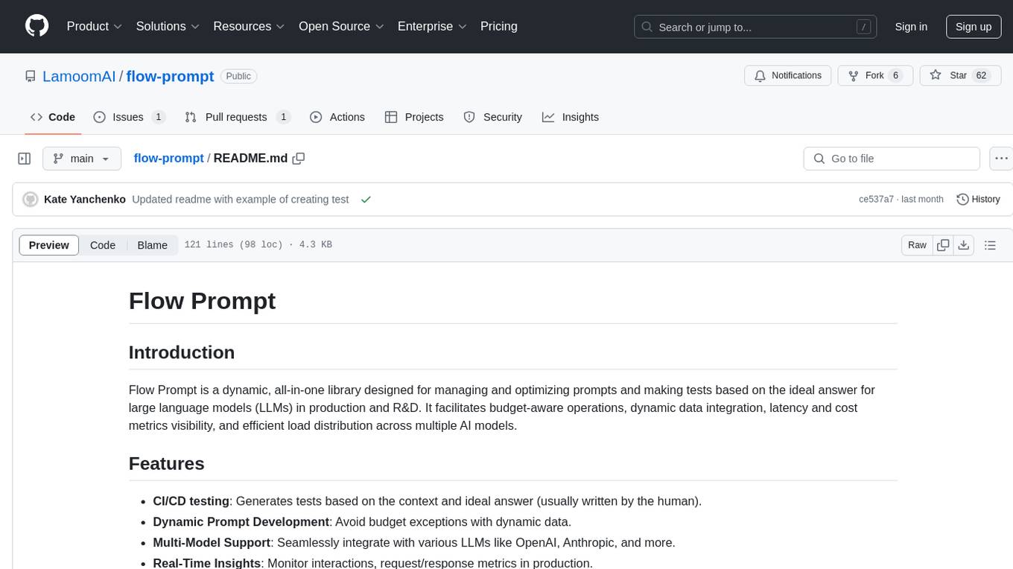Select the Code view
1013x569 pixels.
click(x=103, y=245)
